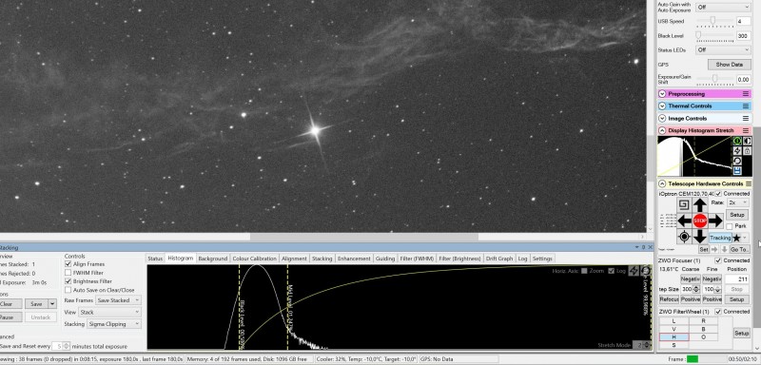This screenshot has height=365, width=761.
Task: Click the focuser Position value field
Action: pos(737,279)
